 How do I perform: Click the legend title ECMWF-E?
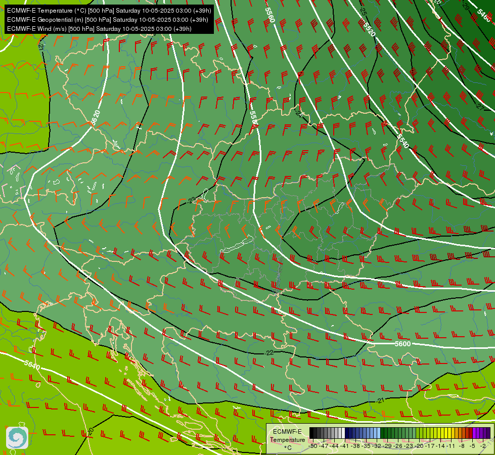pos(287,432)
